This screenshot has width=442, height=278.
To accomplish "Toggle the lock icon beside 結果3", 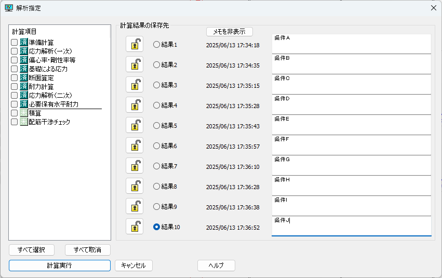I will pyautogui.click(x=135, y=85).
